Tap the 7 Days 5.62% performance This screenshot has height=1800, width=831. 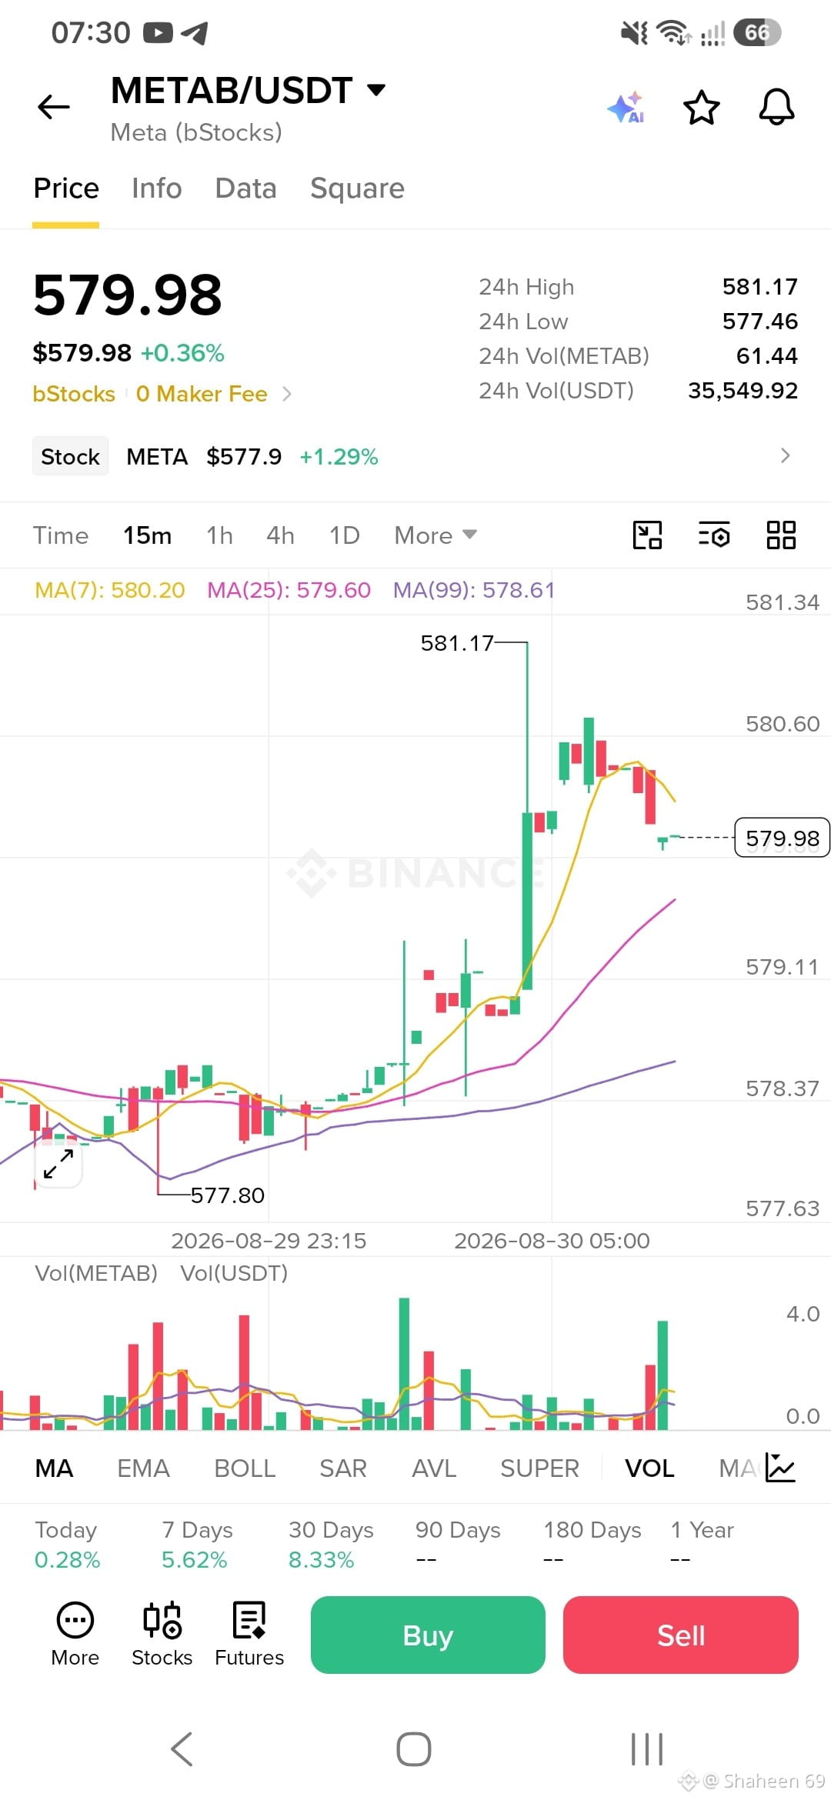pos(197,1545)
